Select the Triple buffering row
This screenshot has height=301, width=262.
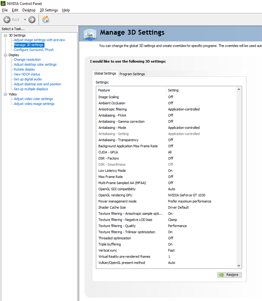pyautogui.click(x=166, y=244)
